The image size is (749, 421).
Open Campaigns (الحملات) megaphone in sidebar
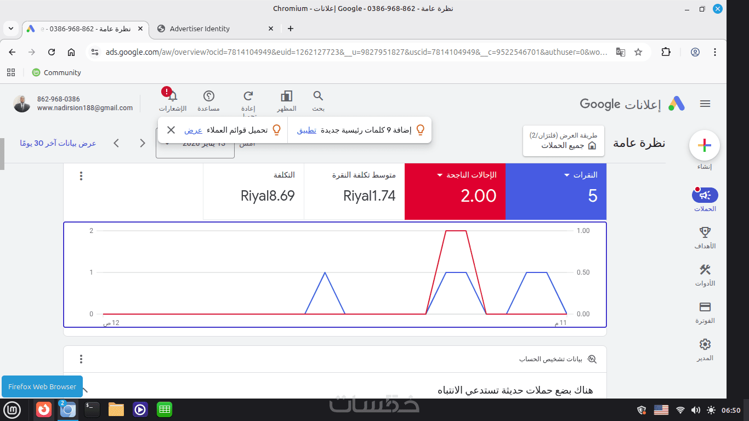[x=705, y=195]
